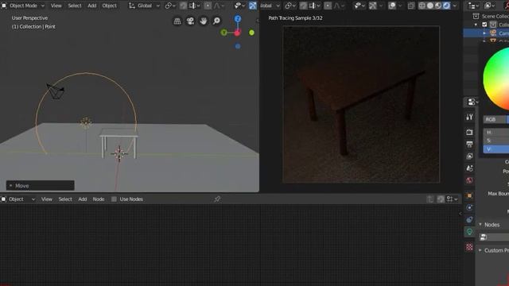The width and height of the screenshot is (509, 286).
Task: Toggle gizmos in the render viewport header
Action: point(373,6)
